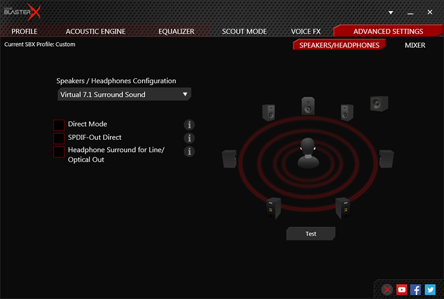Select the front center speaker icon

(x=308, y=105)
